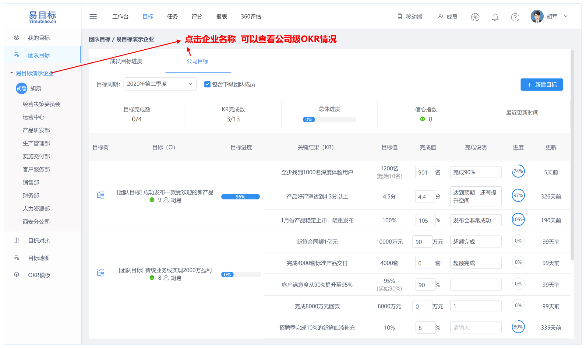Click 易目标演示企业 in the breadcrumb
Image resolution: width=586 pixels, height=348 pixels.
(135, 39)
